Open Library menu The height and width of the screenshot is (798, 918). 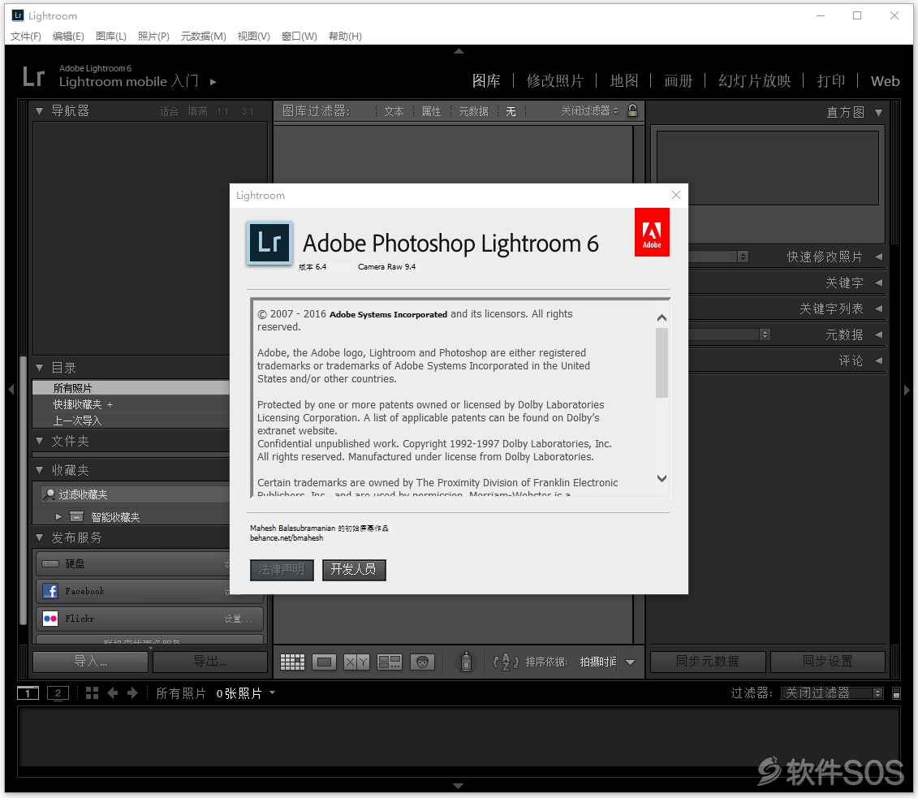110,37
